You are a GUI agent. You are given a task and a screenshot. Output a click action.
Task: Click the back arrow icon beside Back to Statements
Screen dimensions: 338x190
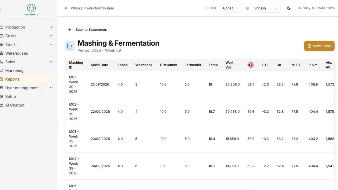coord(70,30)
